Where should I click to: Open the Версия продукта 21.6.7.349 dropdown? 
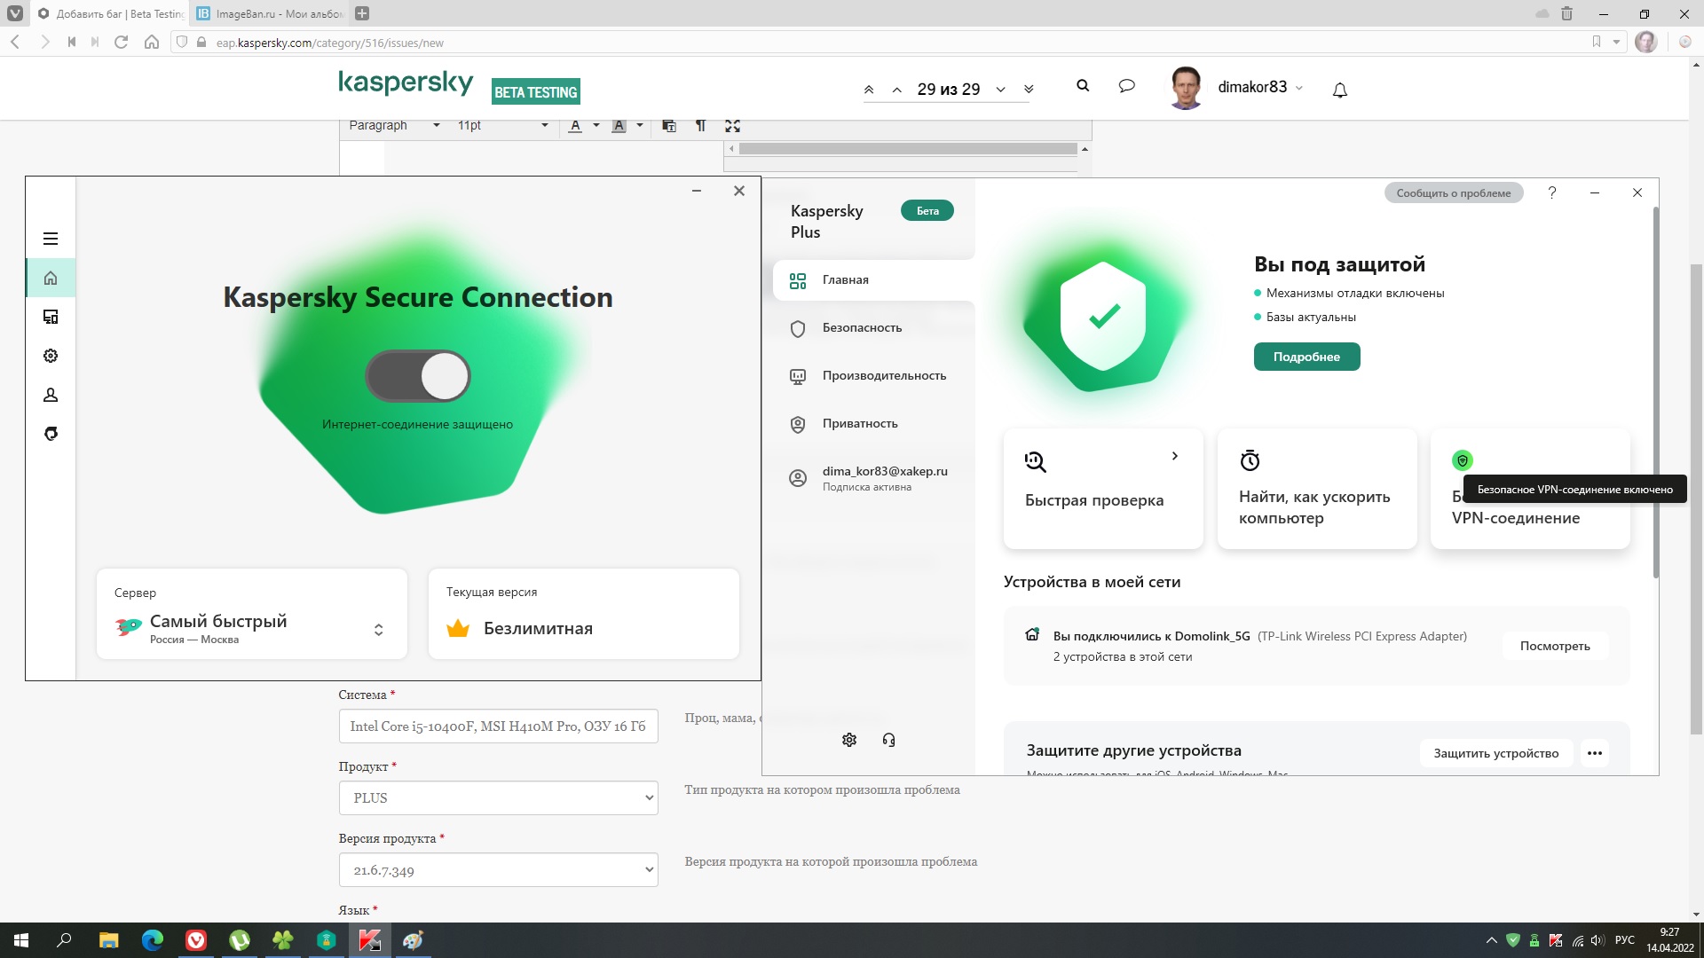coord(498,869)
